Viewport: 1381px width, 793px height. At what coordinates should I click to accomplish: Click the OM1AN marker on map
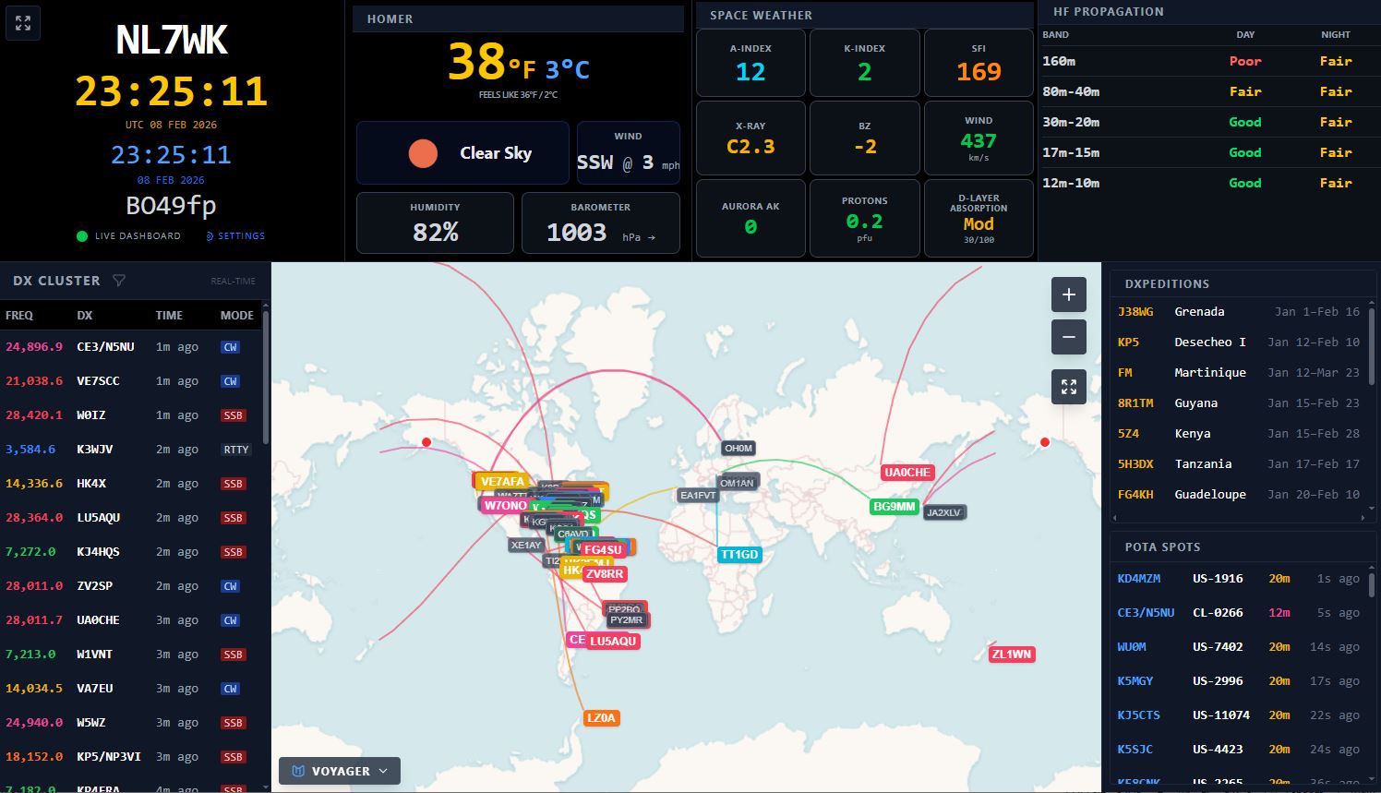click(737, 483)
